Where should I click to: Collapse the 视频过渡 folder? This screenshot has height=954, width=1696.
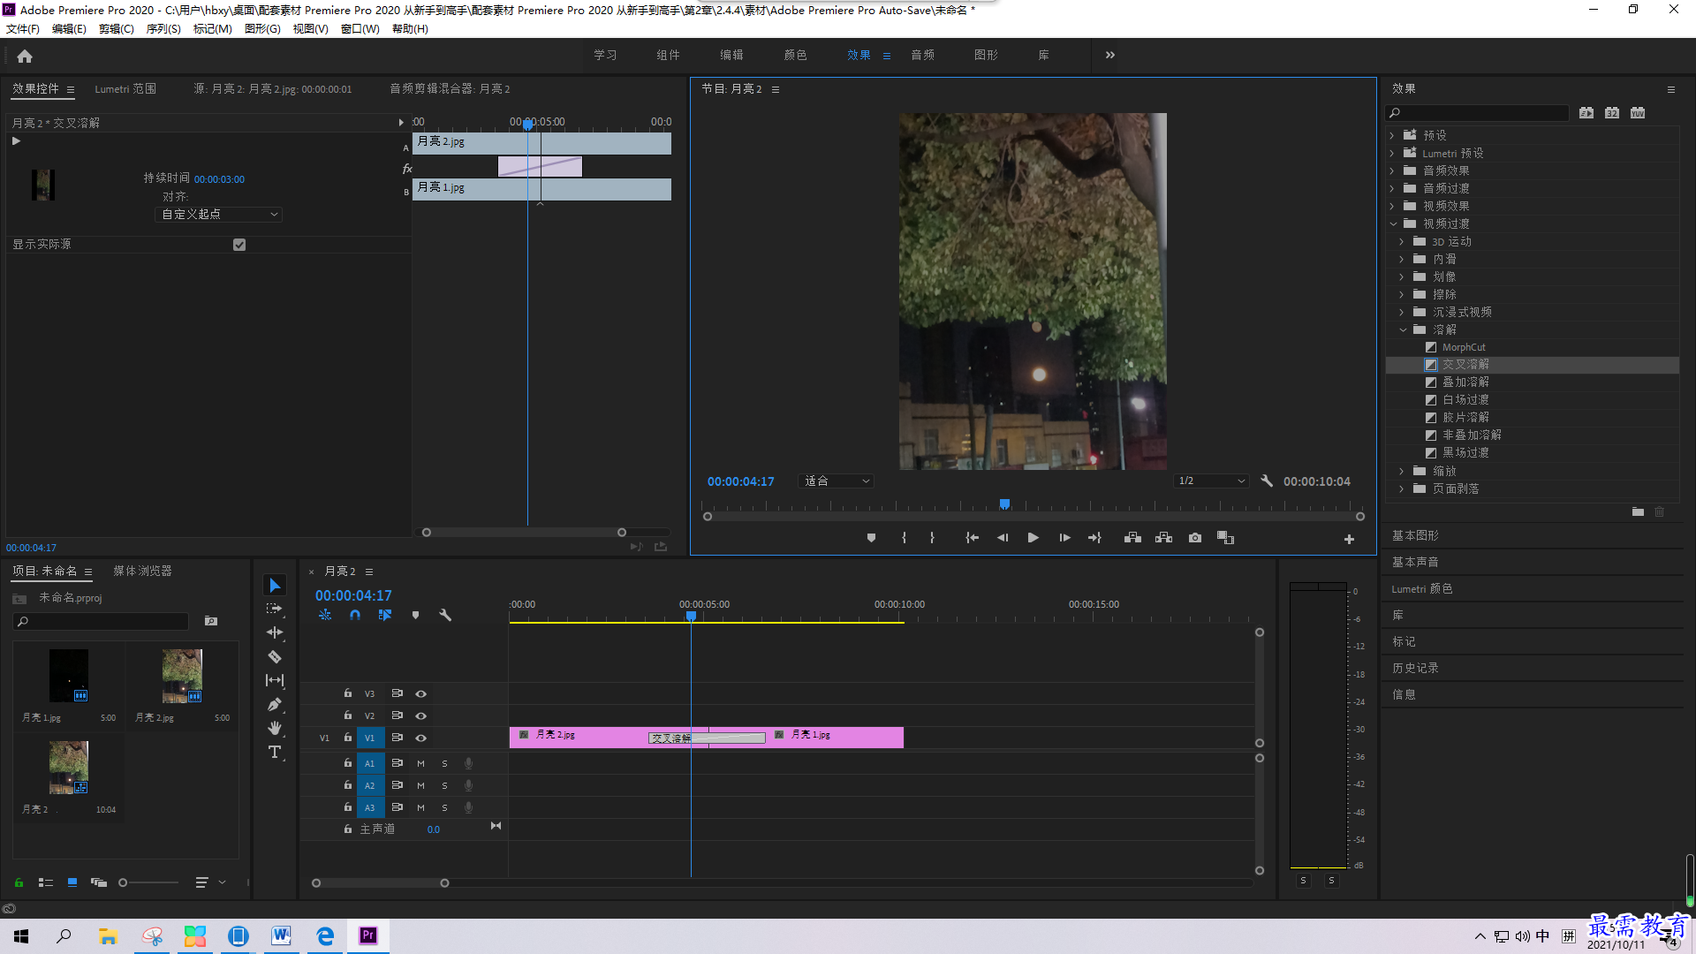point(1393,223)
